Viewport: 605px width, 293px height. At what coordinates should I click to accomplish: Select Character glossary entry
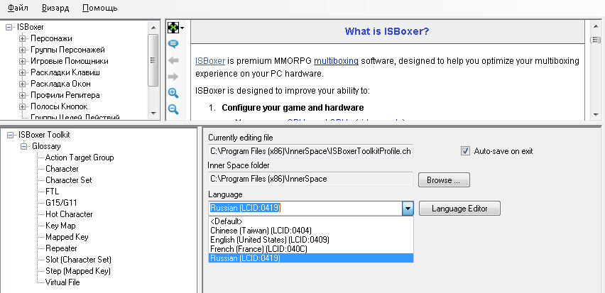(62, 169)
